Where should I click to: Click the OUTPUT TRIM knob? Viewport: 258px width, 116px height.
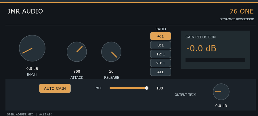(221, 92)
